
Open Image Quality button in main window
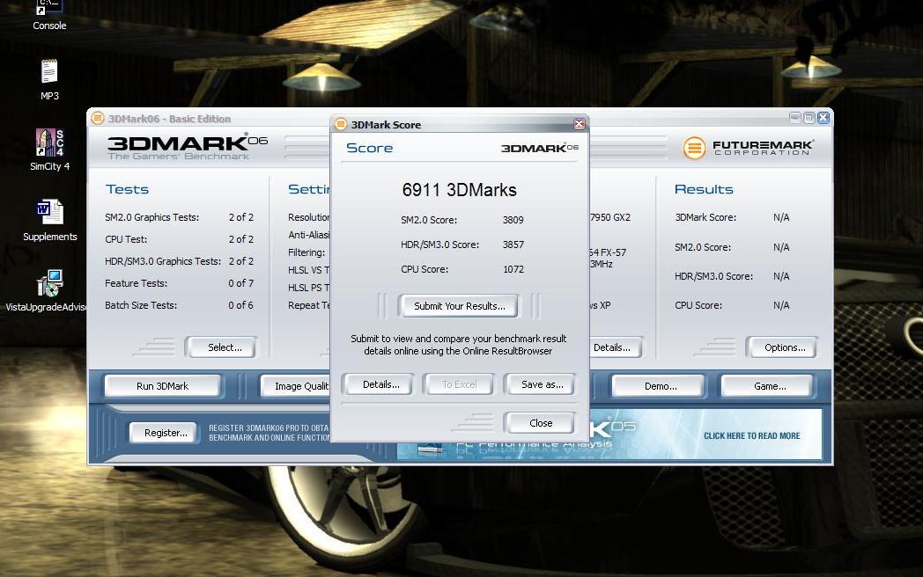(x=296, y=386)
